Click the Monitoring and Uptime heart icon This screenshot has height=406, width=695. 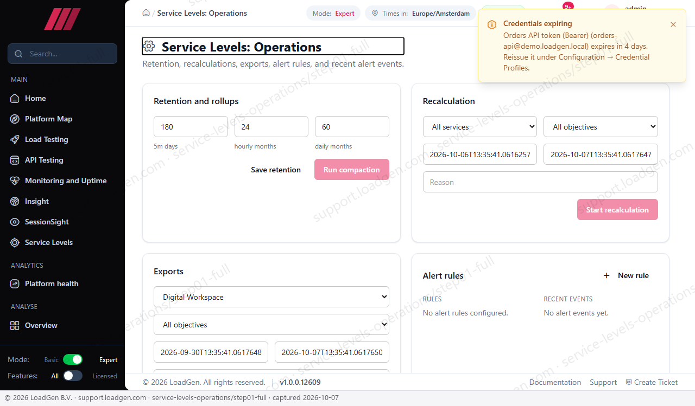coord(15,181)
